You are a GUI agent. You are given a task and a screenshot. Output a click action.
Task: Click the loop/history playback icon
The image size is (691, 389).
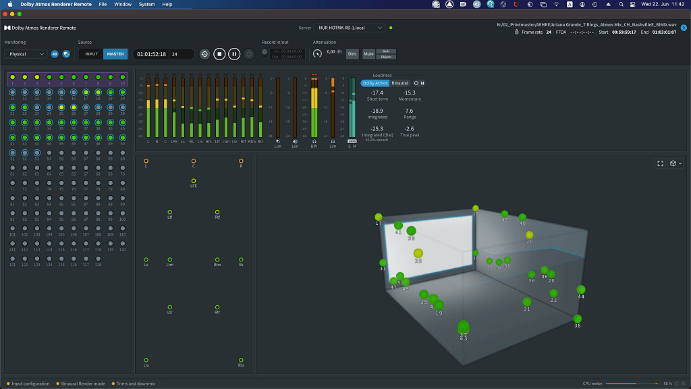pyautogui.click(x=204, y=54)
